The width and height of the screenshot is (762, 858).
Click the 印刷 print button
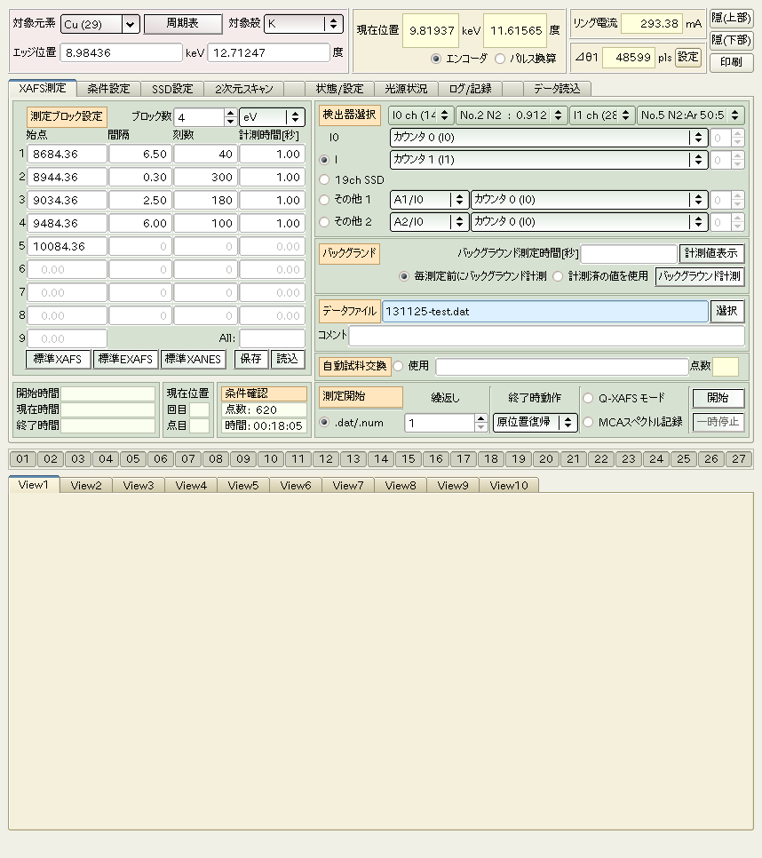pos(731,63)
